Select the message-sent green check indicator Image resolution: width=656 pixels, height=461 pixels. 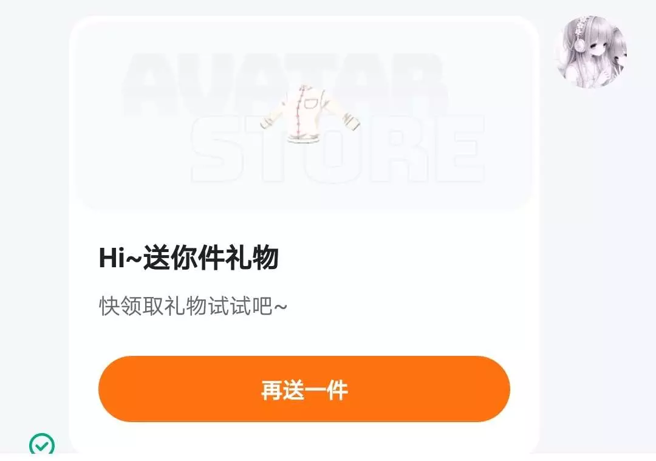click(42, 444)
